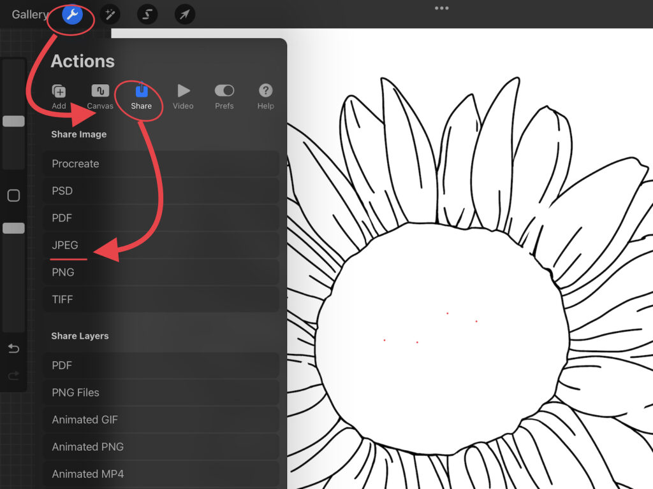Share image as PSD
Screen dimensions: 653x489
(x=161, y=191)
